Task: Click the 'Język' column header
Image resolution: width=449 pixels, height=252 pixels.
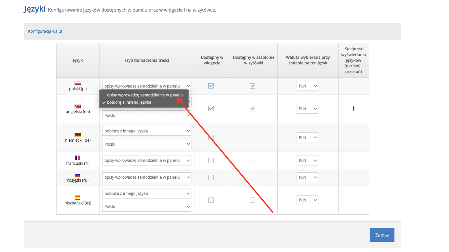Action: pyautogui.click(x=78, y=60)
